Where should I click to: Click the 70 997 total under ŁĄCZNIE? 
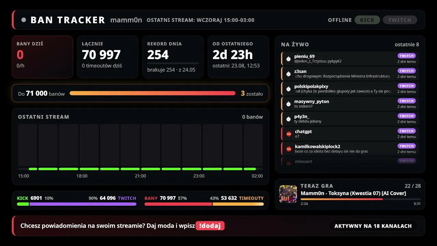[101, 55]
